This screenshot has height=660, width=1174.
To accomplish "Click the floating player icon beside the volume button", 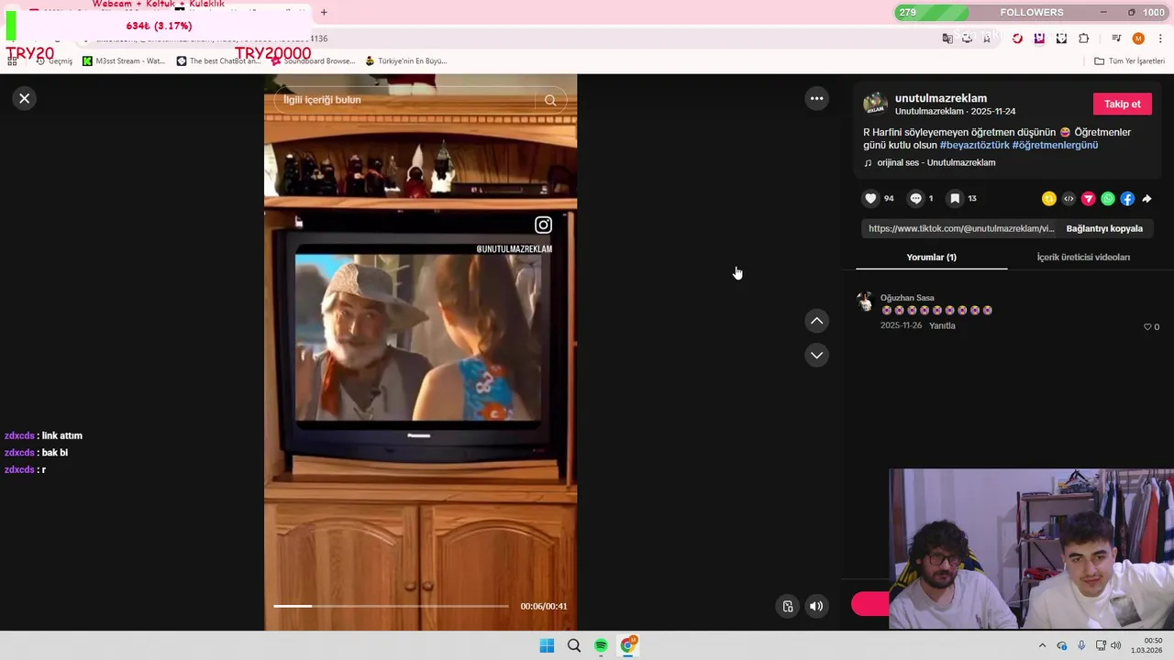I will pos(788,606).
